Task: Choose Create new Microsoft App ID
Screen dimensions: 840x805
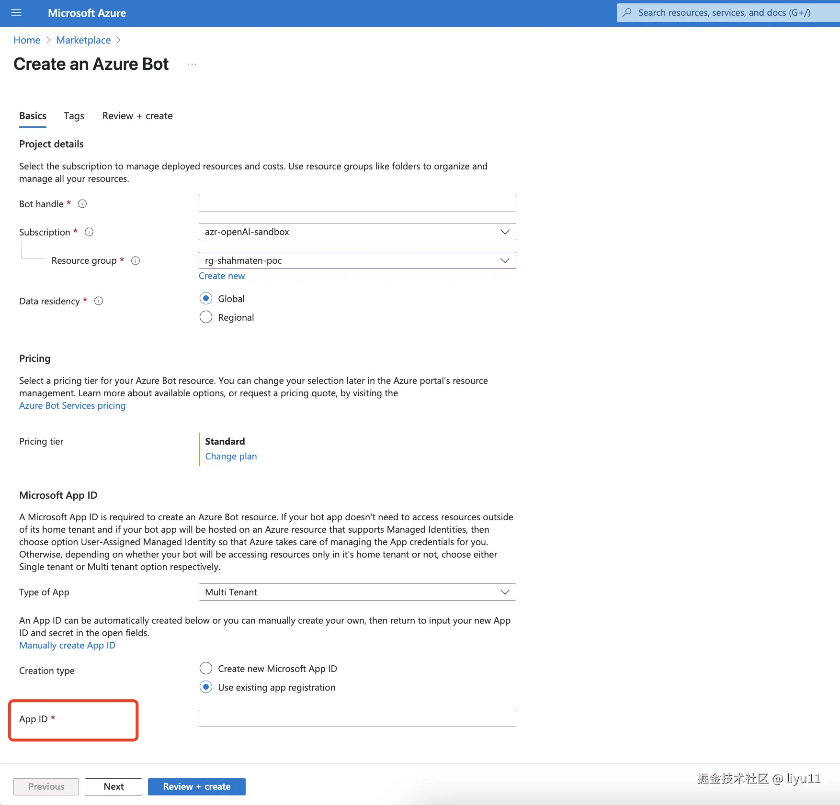Action: click(206, 668)
